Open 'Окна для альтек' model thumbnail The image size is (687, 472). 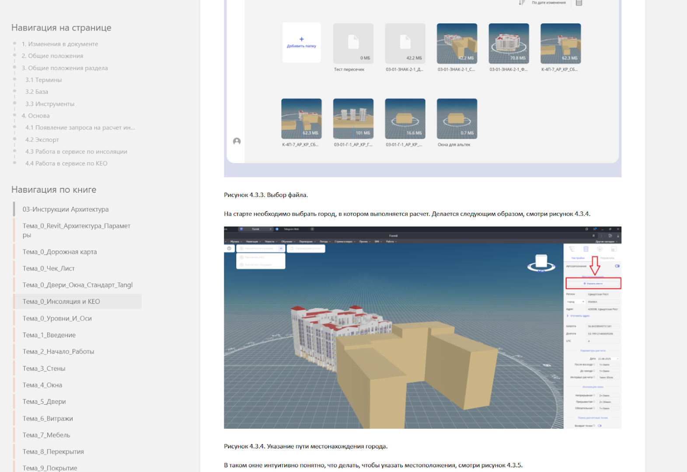point(457,119)
